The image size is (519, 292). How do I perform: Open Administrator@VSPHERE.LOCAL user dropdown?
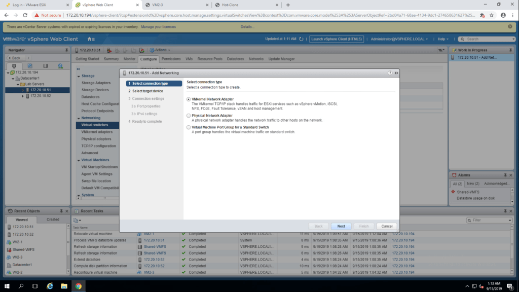399,39
